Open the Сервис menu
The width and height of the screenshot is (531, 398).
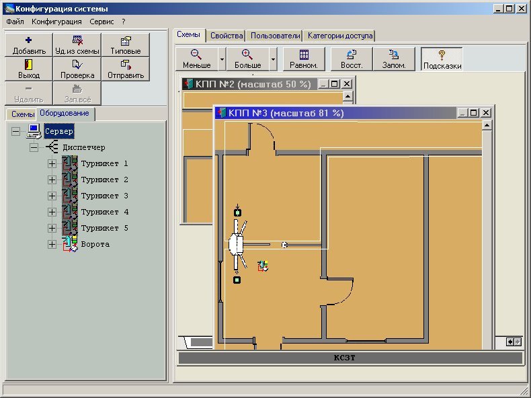pyautogui.click(x=101, y=22)
